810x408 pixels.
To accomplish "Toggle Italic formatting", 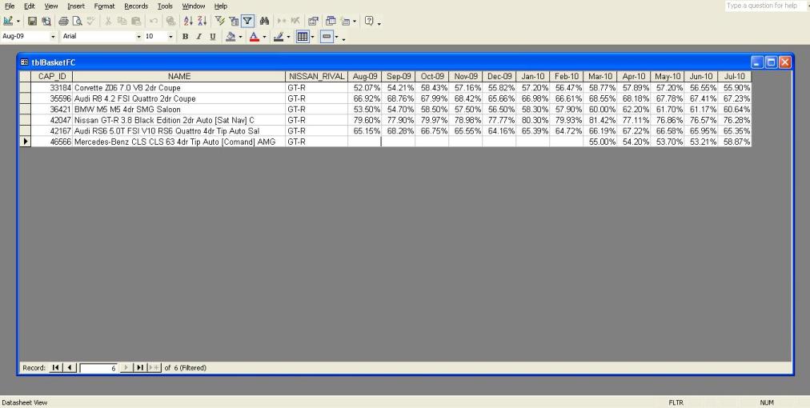I will coord(198,37).
